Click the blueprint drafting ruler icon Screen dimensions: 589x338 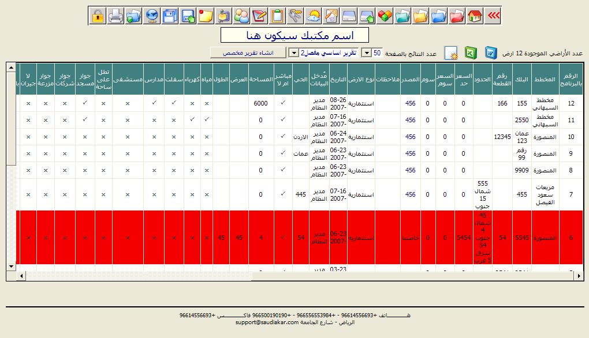pyautogui.click(x=331, y=16)
